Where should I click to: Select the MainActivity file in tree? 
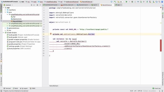click(x=17, y=19)
